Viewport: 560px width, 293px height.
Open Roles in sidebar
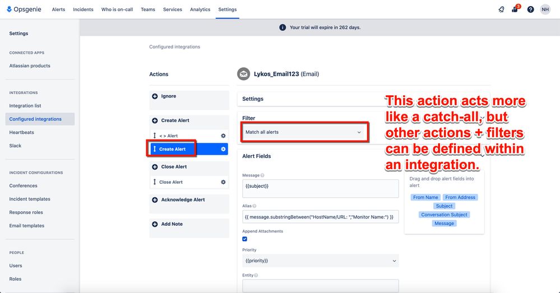(15, 279)
